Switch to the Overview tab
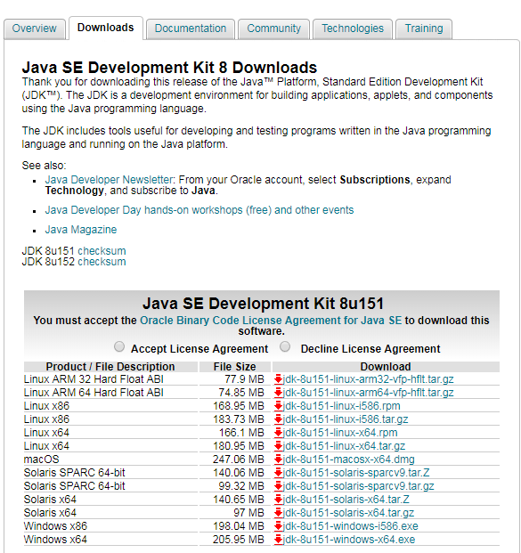This screenshot has width=521, height=553. 35,28
